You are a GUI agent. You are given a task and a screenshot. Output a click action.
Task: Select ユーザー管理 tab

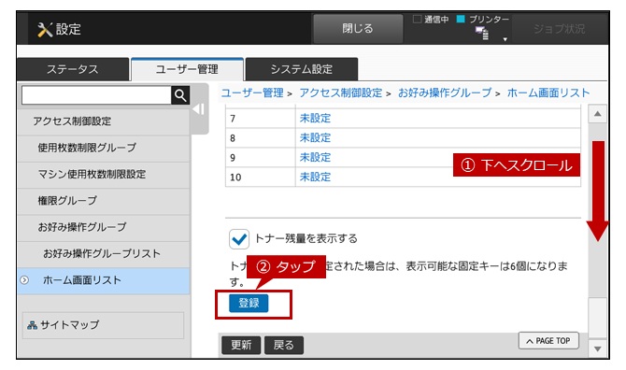click(x=187, y=69)
